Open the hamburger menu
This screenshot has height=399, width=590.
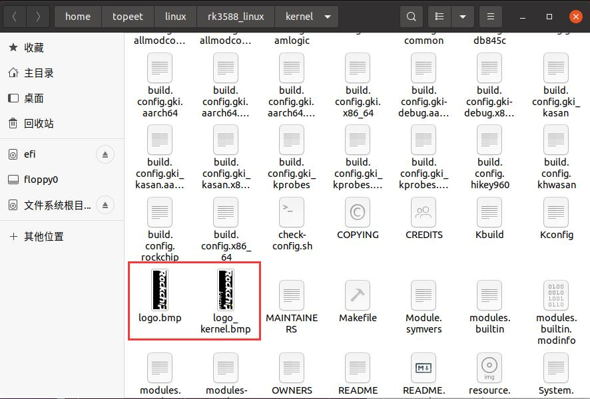(490, 17)
